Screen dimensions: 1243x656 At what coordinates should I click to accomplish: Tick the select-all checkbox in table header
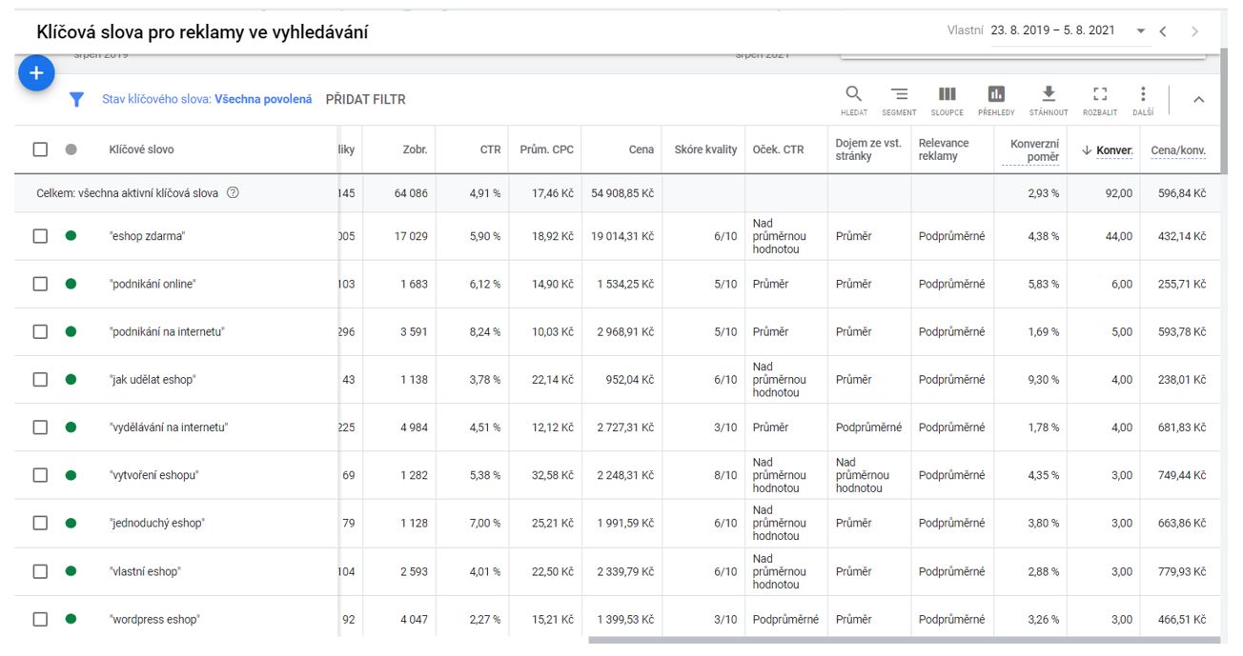[40, 149]
